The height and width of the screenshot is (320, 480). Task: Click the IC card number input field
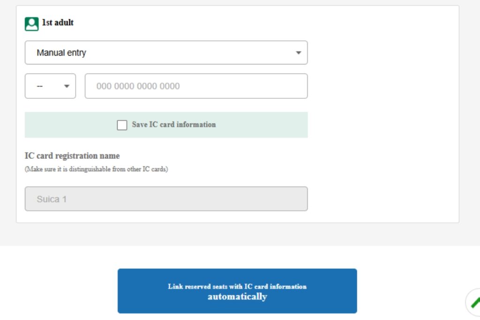click(196, 86)
